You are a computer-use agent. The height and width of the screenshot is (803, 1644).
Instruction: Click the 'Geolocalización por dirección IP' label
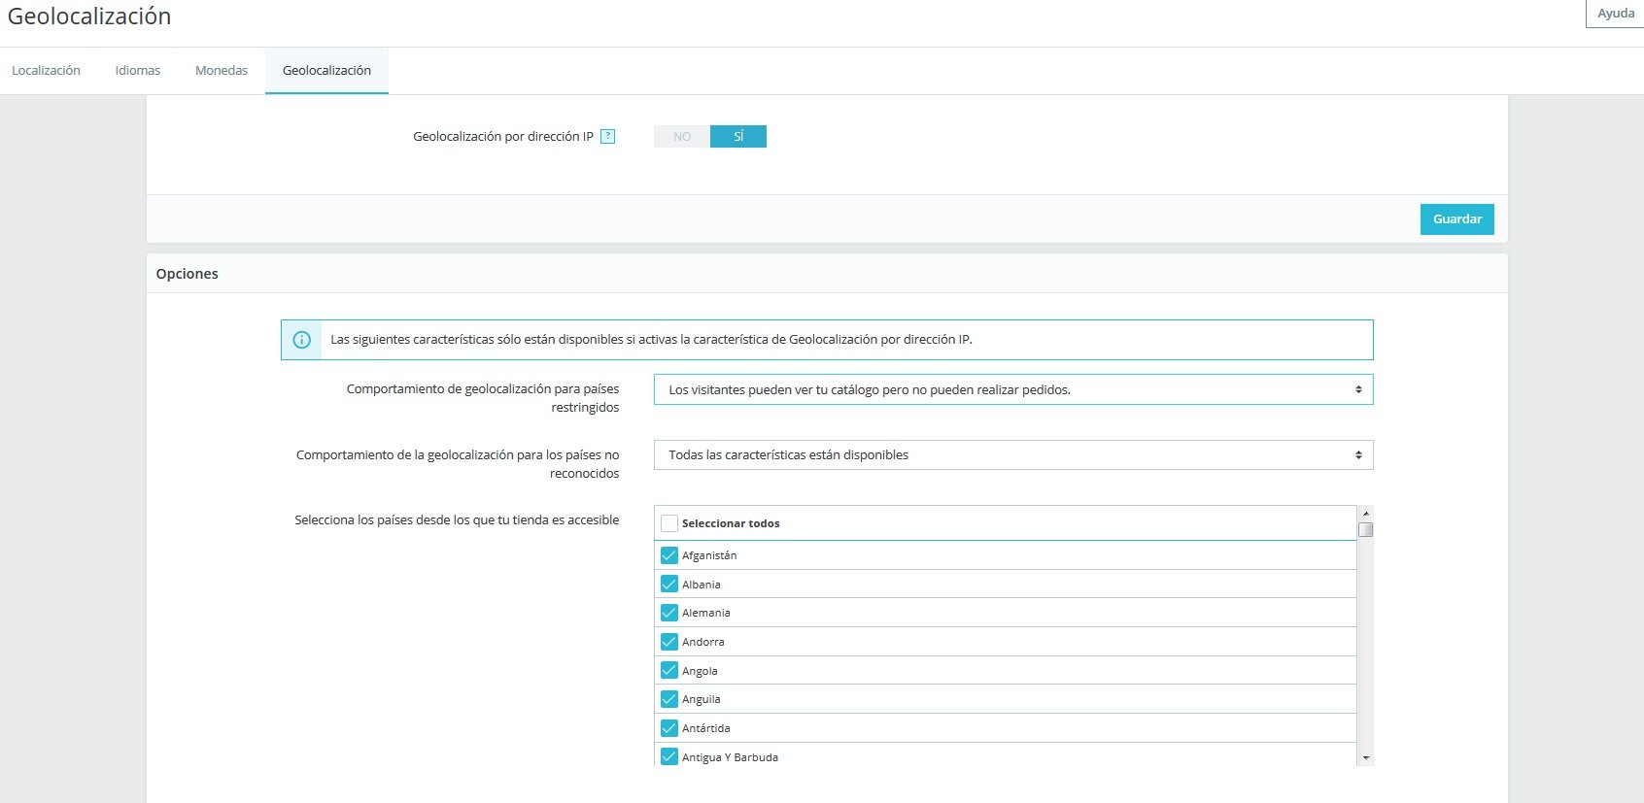point(503,137)
